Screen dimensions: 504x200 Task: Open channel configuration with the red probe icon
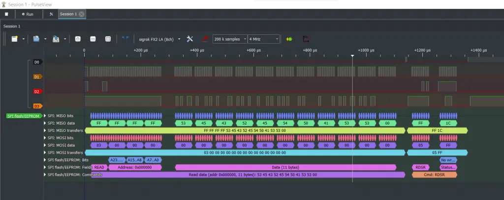coord(204,39)
